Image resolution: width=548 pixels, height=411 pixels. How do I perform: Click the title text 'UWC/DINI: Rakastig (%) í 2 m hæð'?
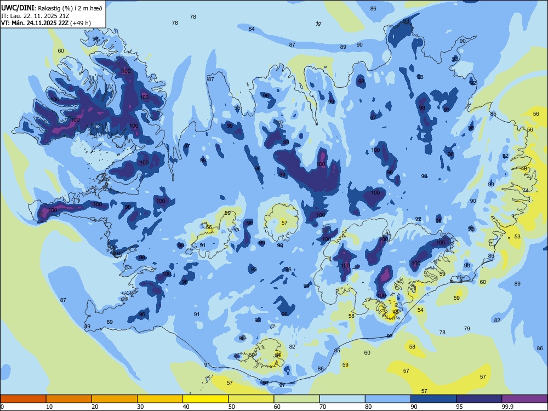pos(52,8)
